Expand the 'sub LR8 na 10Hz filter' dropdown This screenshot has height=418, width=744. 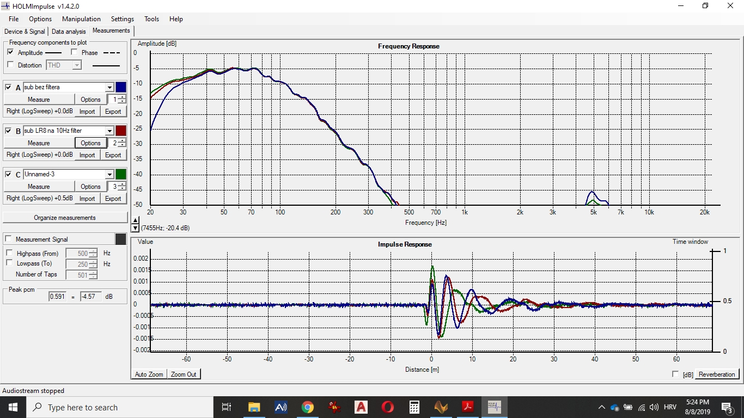coord(109,131)
